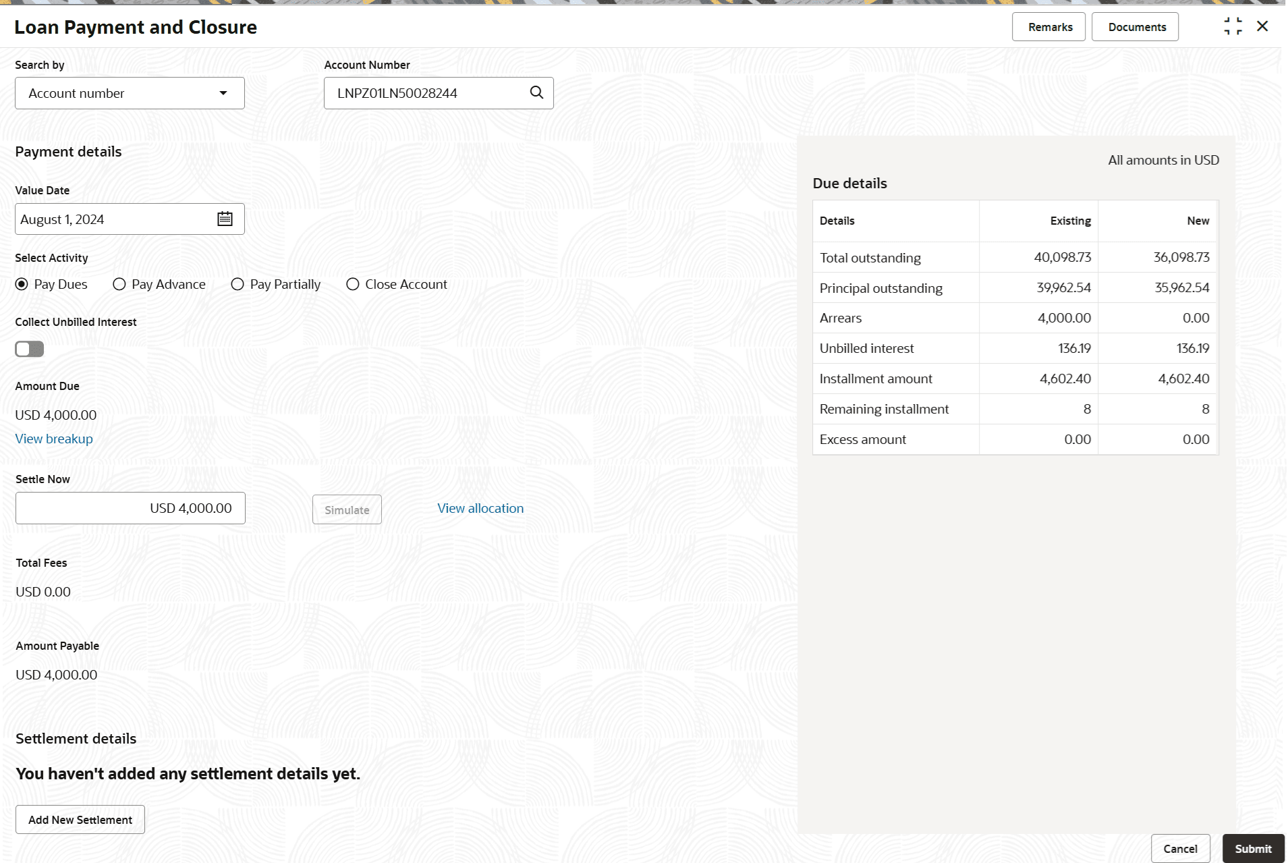Click new total outstanding value 36,098.73
This screenshot has width=1288, height=863.
click(x=1181, y=257)
